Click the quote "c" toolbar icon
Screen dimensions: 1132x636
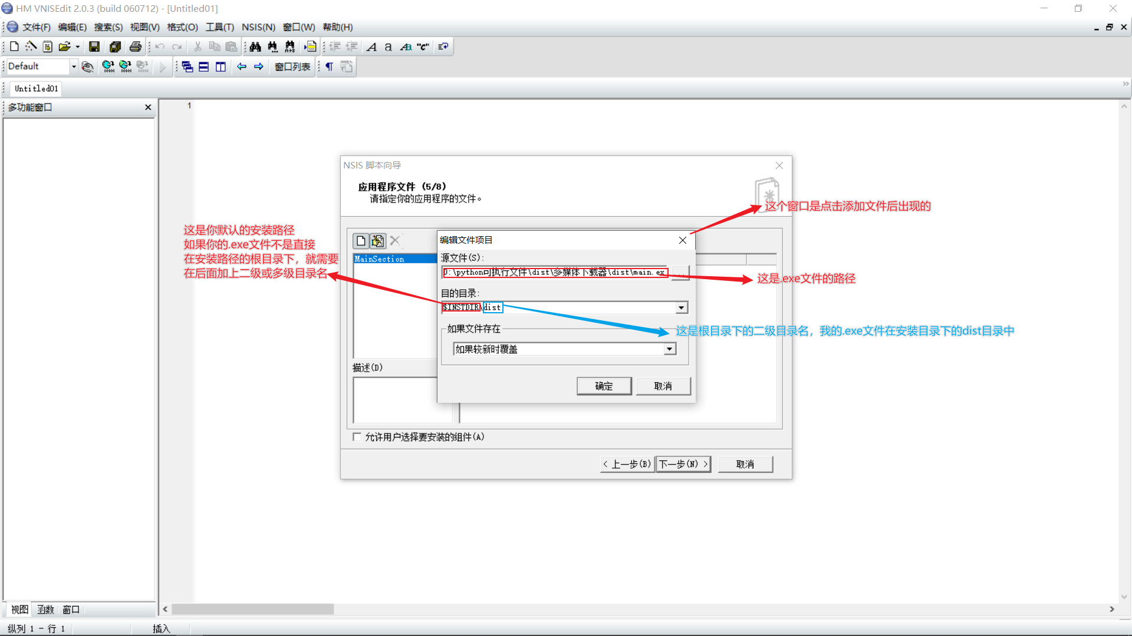click(423, 47)
